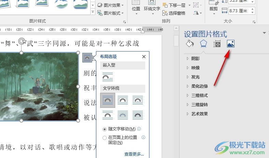Open the Selection Pane (选择窗格)
The image size is (269, 158).
click(x=174, y=13)
